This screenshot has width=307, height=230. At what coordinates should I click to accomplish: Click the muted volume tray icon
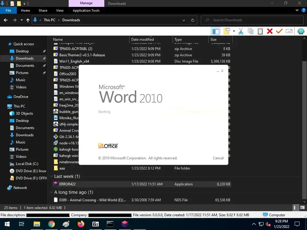268,224
